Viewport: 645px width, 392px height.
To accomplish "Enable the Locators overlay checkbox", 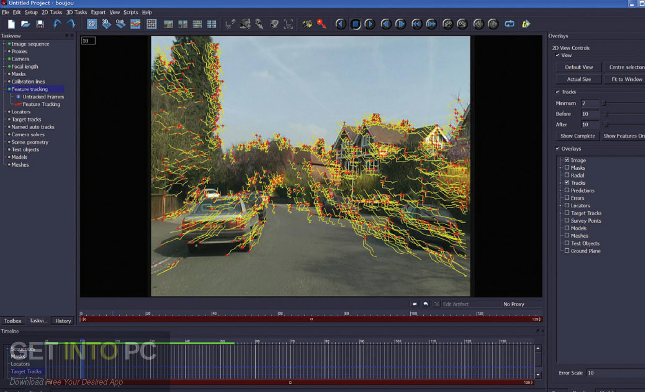I will pos(567,205).
